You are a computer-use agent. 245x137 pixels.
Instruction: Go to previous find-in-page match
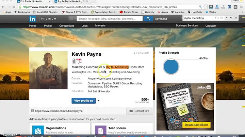(x=227, y=18)
